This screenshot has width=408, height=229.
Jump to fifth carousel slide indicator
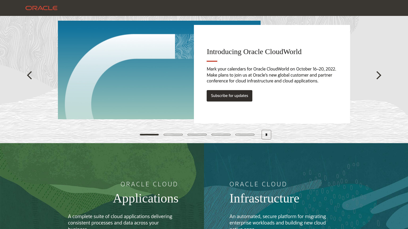click(x=245, y=135)
